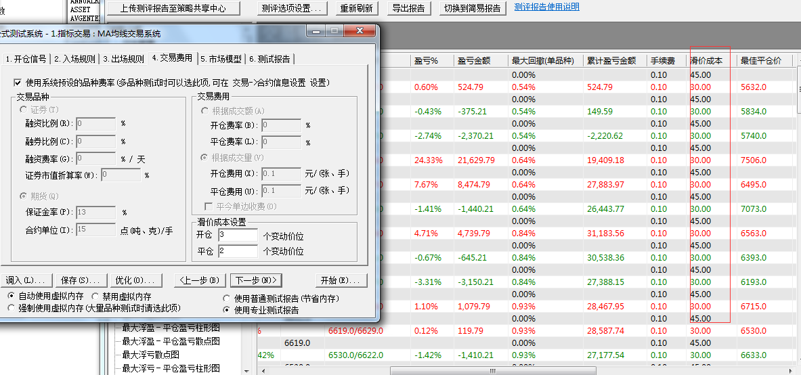The width and height of the screenshot is (801, 375).
Task: Switch to 1.开仓信号 tab
Action: tap(26, 59)
